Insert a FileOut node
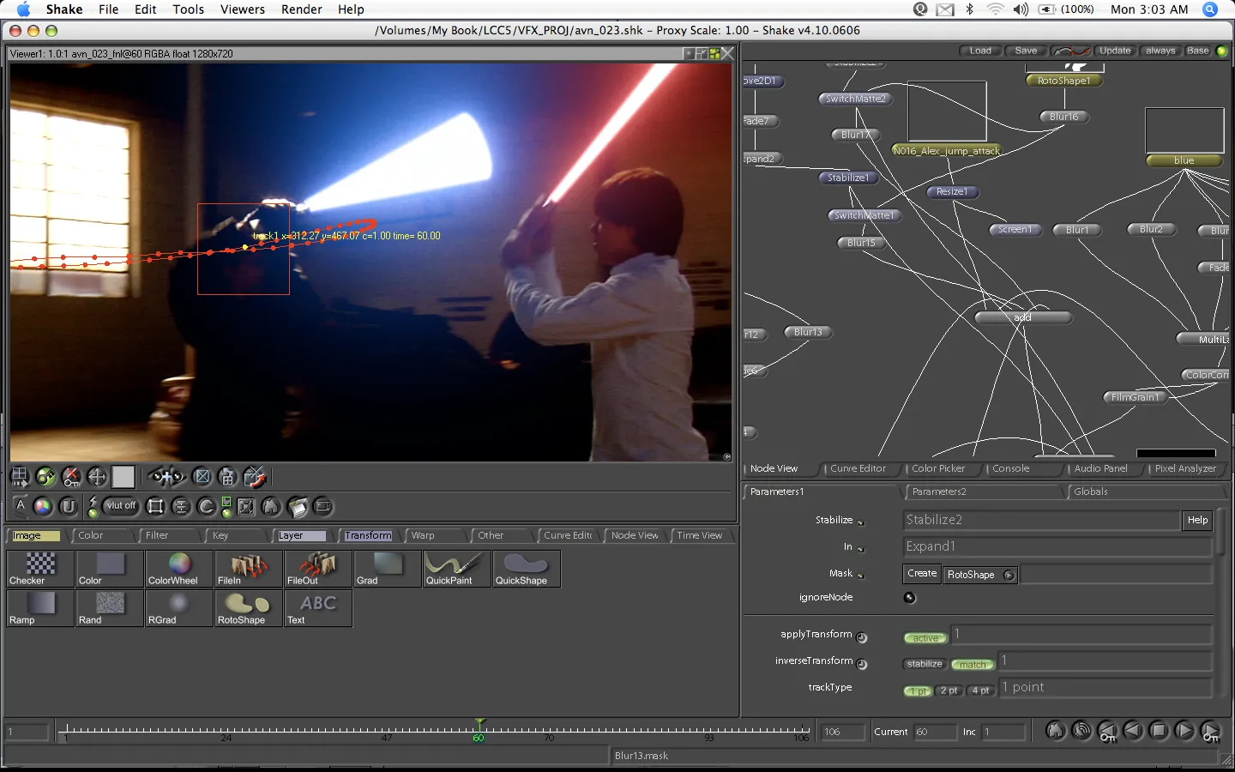The width and height of the screenshot is (1235, 772). pos(317,568)
